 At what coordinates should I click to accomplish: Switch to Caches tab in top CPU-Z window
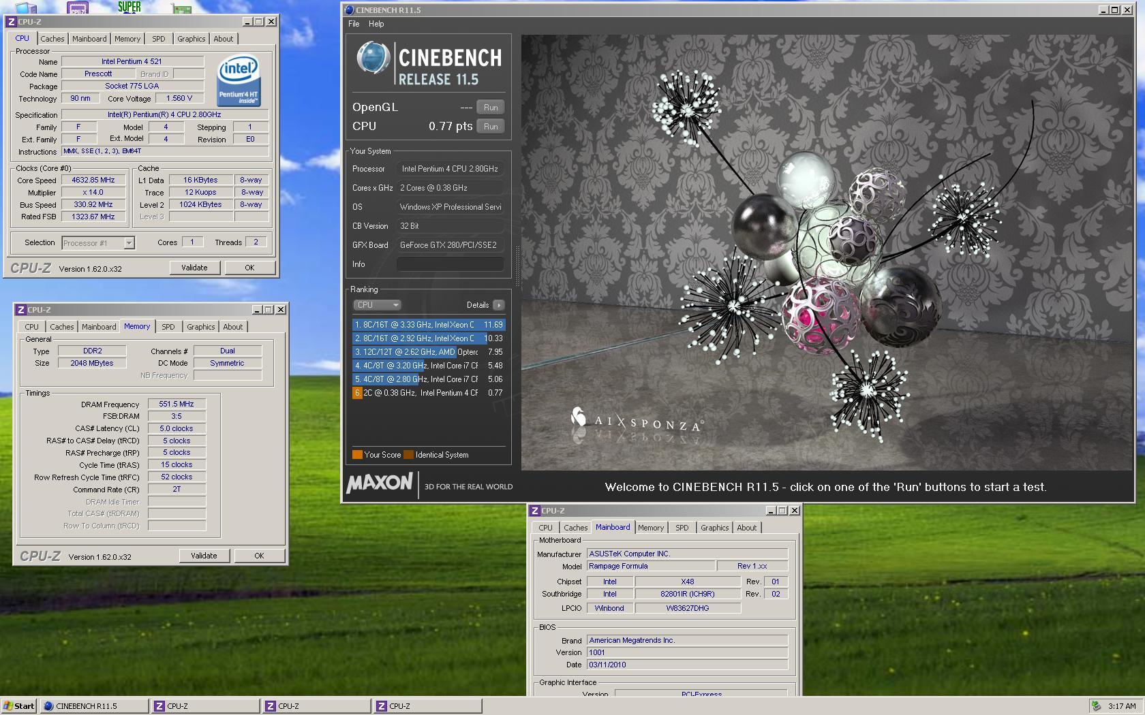pos(52,39)
